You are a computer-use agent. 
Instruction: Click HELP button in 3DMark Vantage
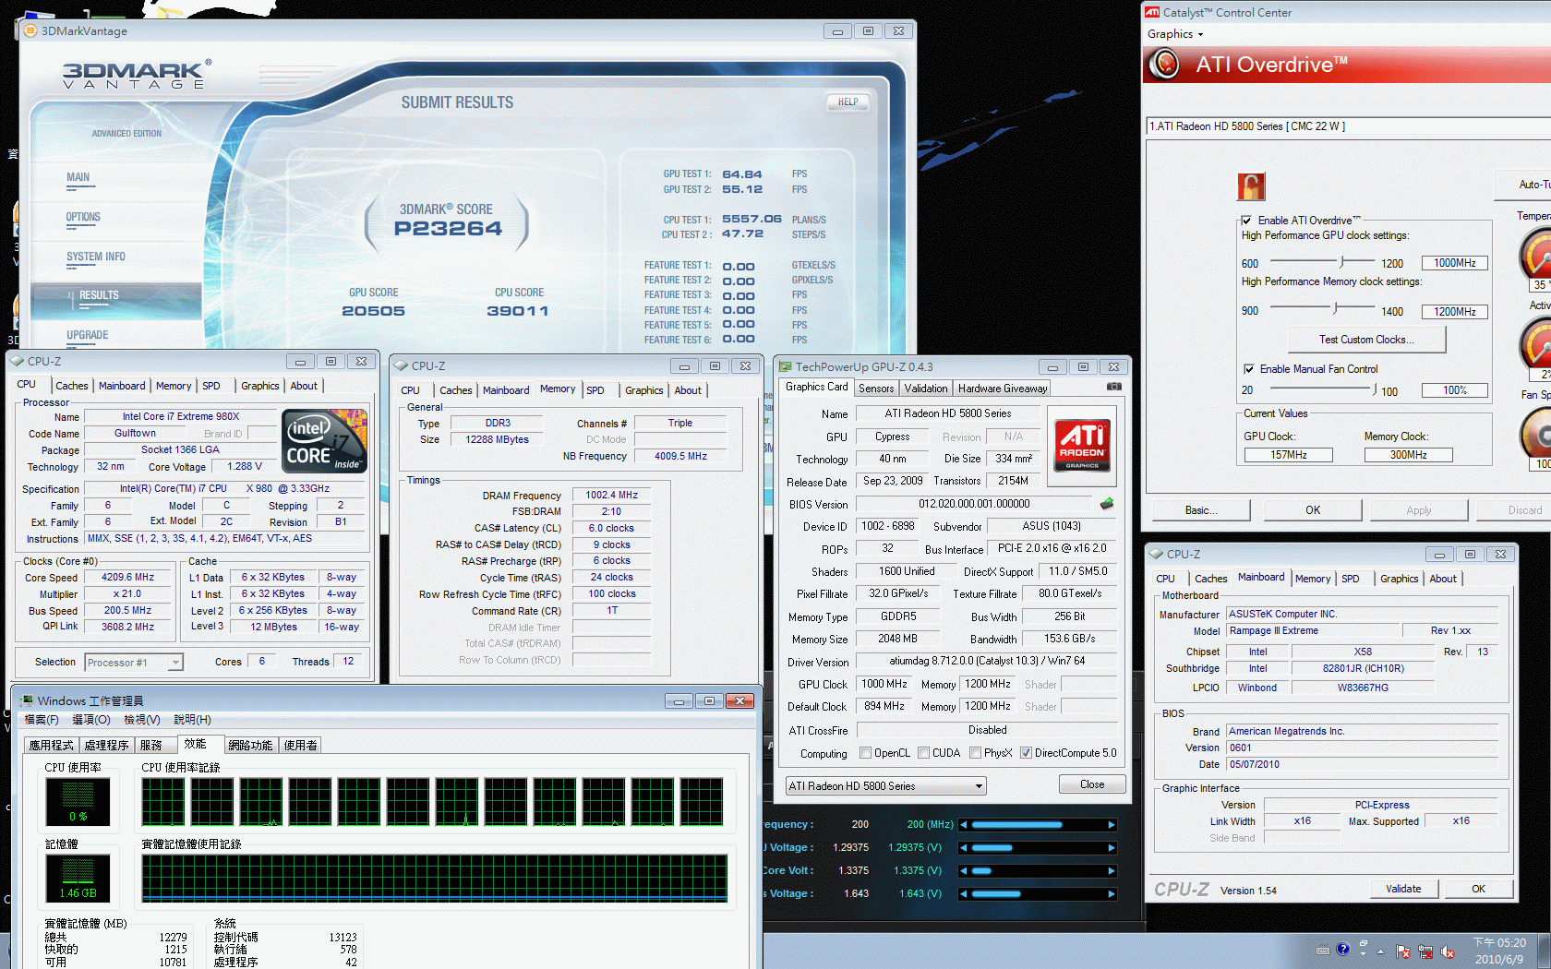pos(848,102)
